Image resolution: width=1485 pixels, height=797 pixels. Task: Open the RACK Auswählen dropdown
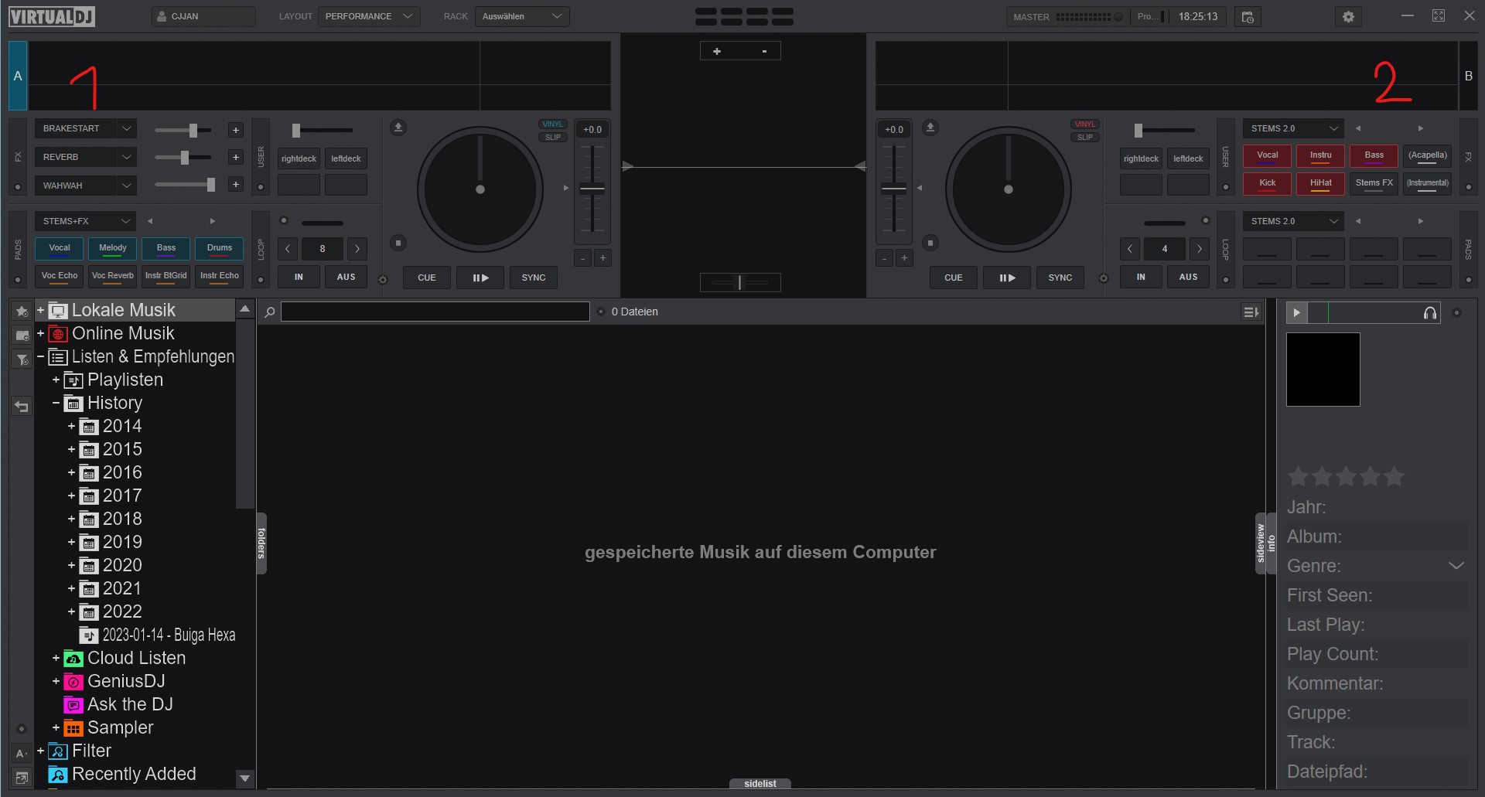coord(522,15)
